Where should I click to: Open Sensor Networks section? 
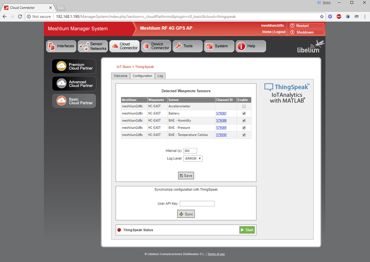[x=93, y=46]
